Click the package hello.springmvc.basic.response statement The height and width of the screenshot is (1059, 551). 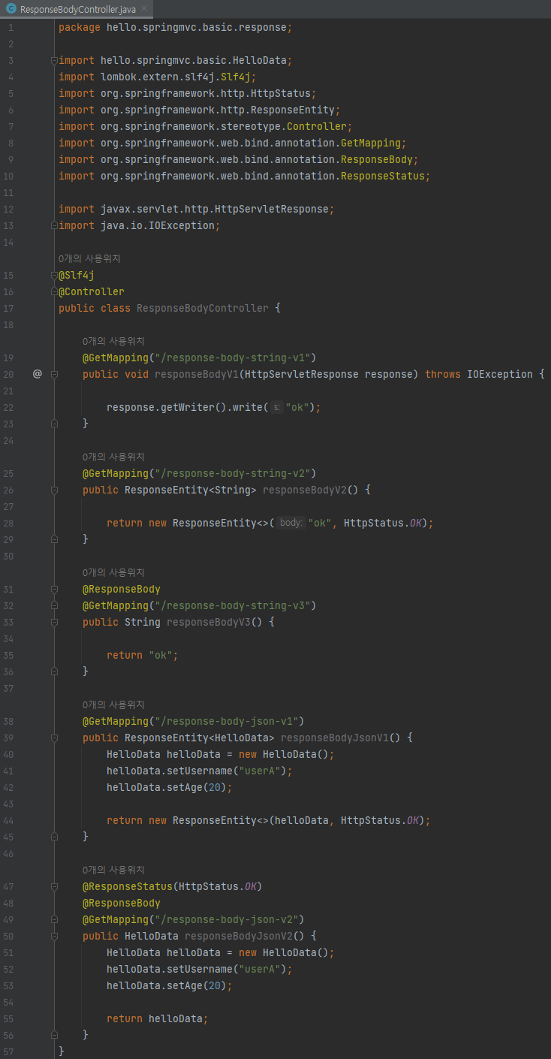pyautogui.click(x=175, y=27)
